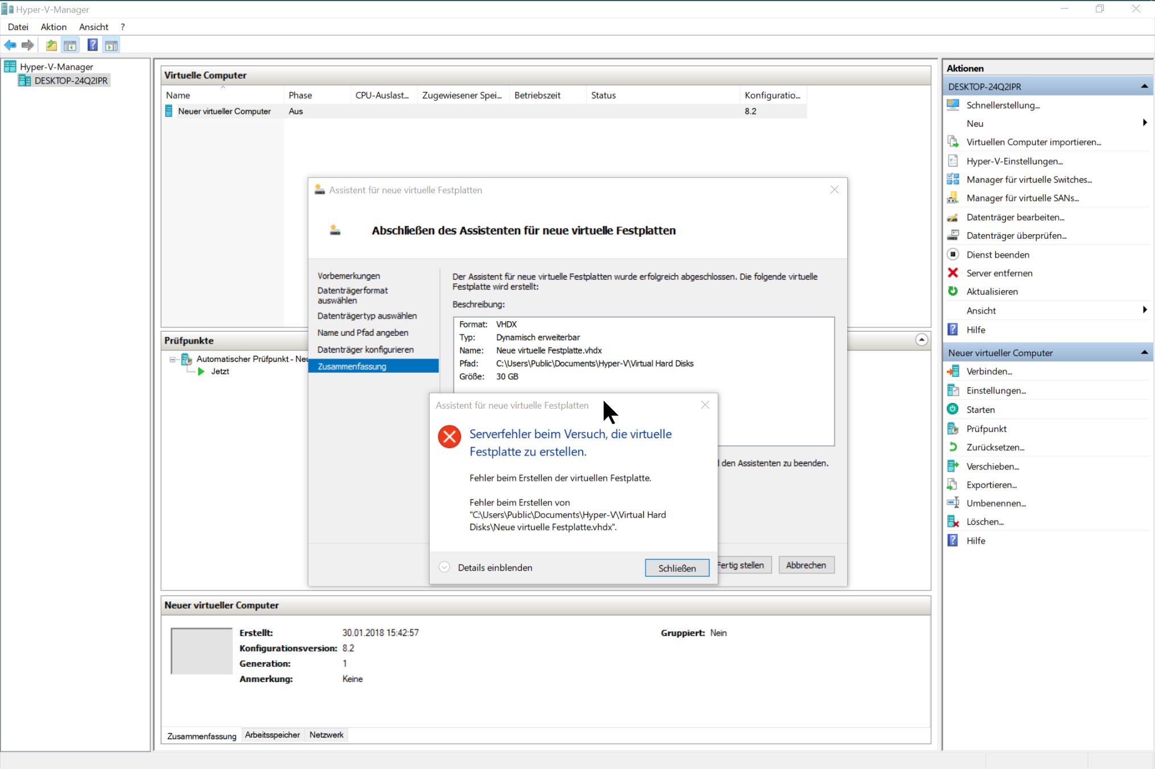Click the Schnellerstellung icon in Aktionen
Viewport: 1155px width, 769px height.
pos(953,105)
